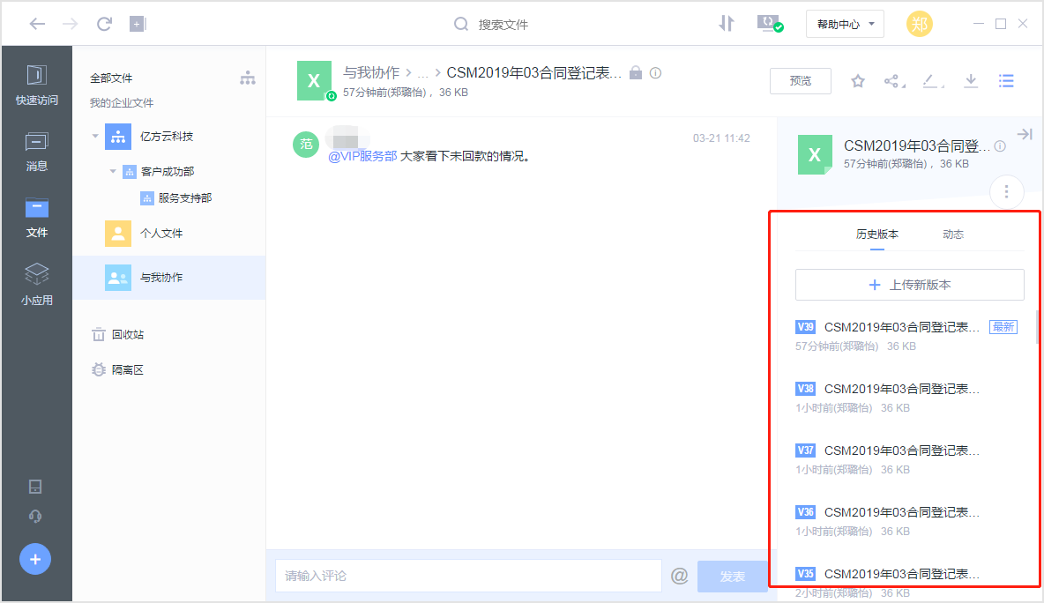Screen dimensions: 1044x603
Task: Open the 帮助中心 dropdown
Action: (844, 23)
